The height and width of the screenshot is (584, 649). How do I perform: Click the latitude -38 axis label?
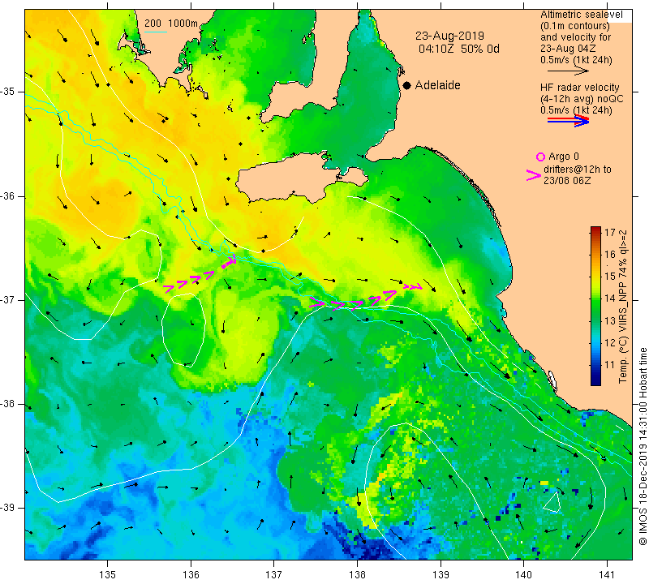click(7, 404)
